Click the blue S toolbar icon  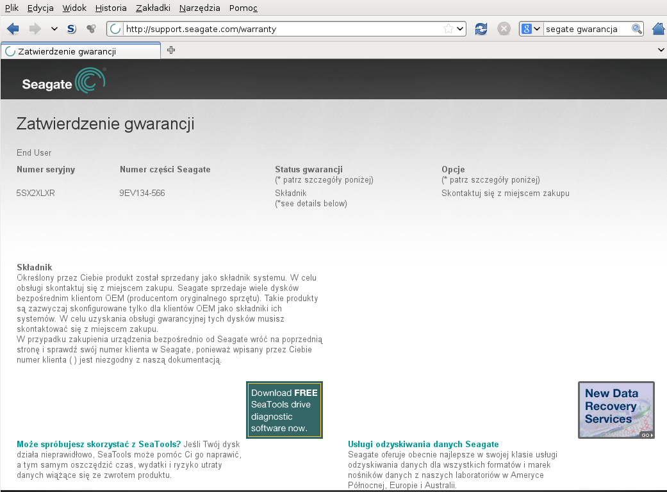72,29
